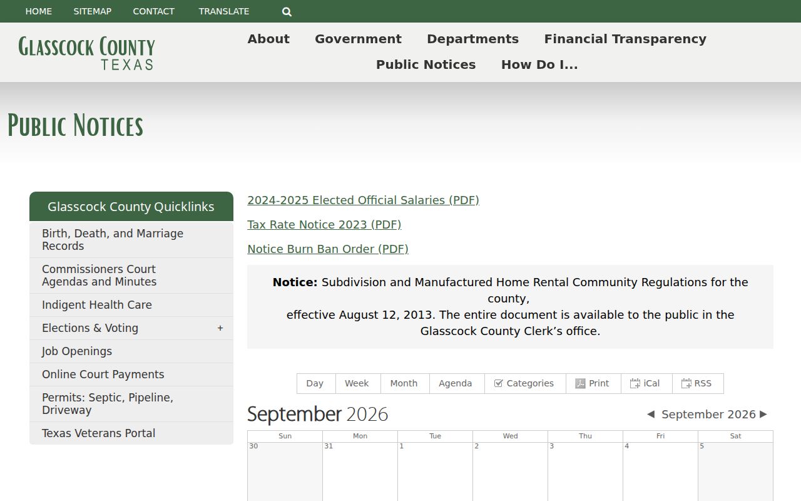Open Birth, Death, and Marriage Records

131,240
